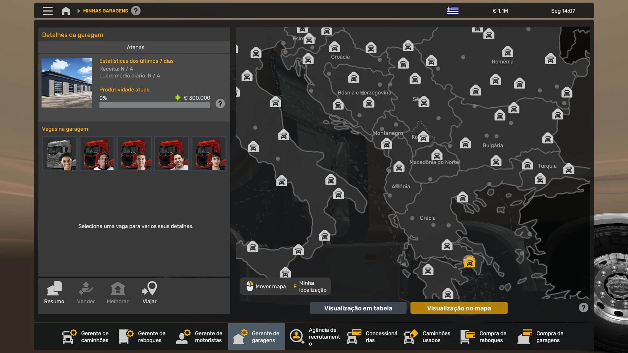Click Minha localização map button
This screenshot has height=353, width=628.
pyautogui.click(x=310, y=286)
